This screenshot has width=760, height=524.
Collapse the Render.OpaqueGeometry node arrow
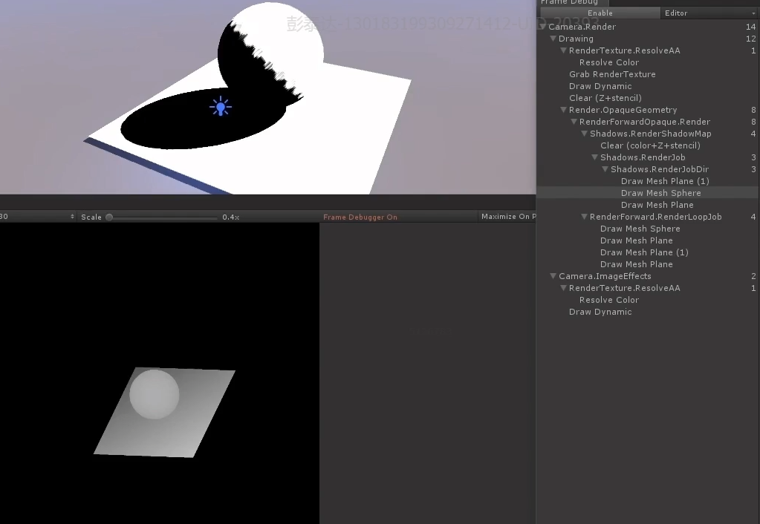(563, 110)
